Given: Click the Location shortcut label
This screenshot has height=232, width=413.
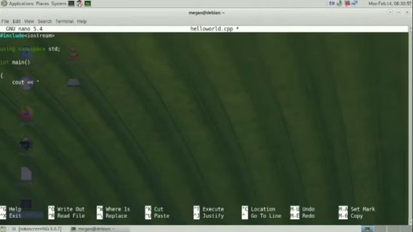Looking at the screenshot, I should (263, 209).
